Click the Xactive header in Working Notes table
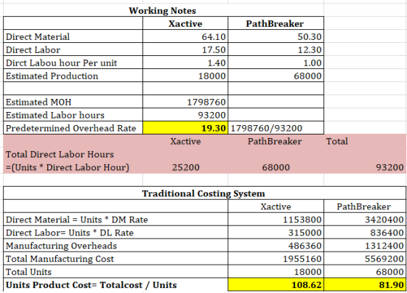Image resolution: width=407 pixels, height=293 pixels. pos(185,23)
